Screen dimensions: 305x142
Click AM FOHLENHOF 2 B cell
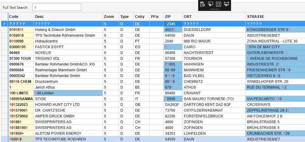coord(275,116)
